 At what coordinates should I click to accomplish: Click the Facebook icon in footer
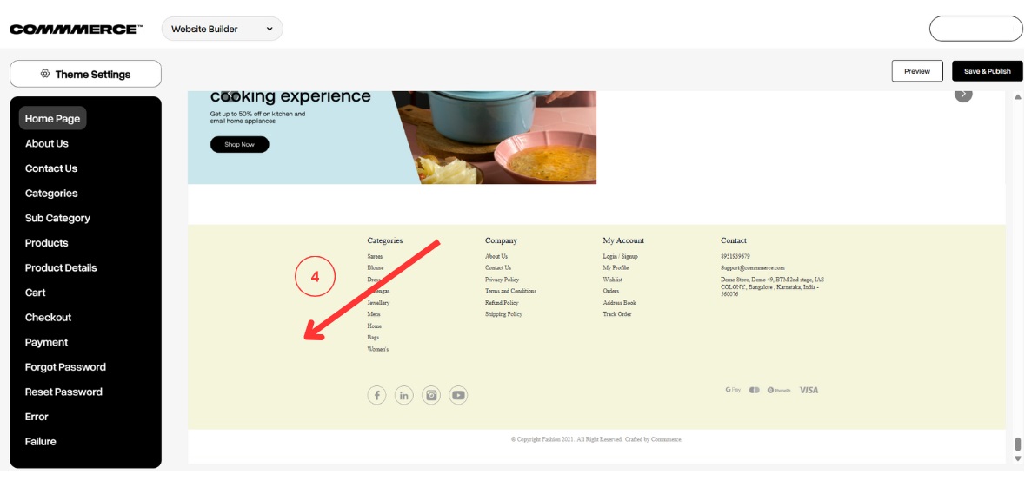[376, 396]
